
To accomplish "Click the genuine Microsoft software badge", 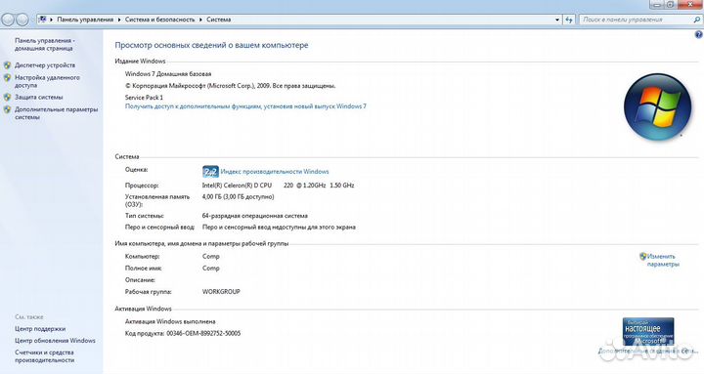I will (x=648, y=332).
